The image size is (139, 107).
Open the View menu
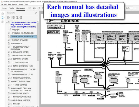coord(9,4)
